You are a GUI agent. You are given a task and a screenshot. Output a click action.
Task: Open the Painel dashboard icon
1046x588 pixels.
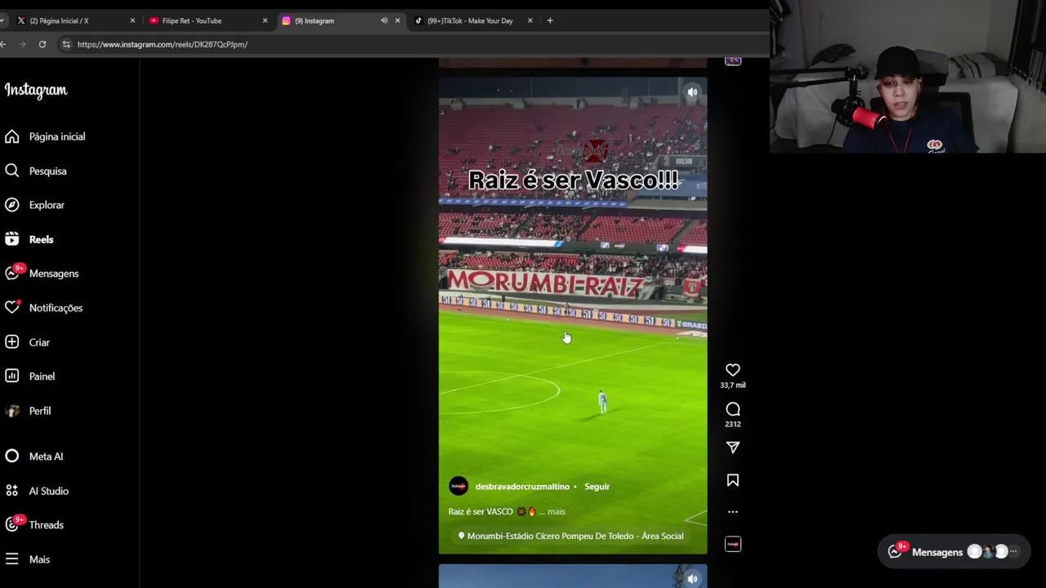coord(12,376)
